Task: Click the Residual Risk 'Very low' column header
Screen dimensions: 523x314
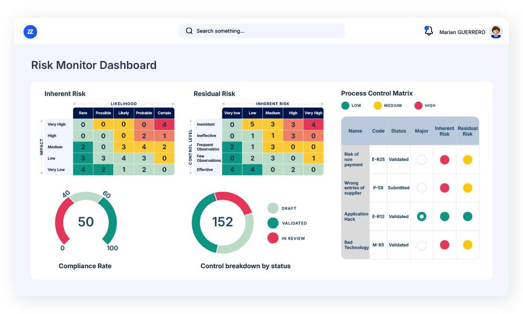Action: 232,113
